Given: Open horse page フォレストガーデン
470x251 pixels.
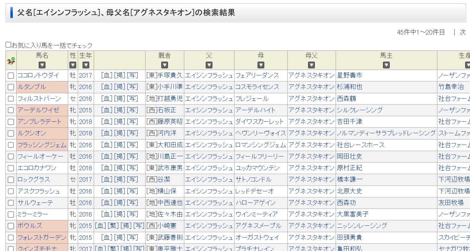Looking at the screenshot, I should pyautogui.click(x=42, y=238).
